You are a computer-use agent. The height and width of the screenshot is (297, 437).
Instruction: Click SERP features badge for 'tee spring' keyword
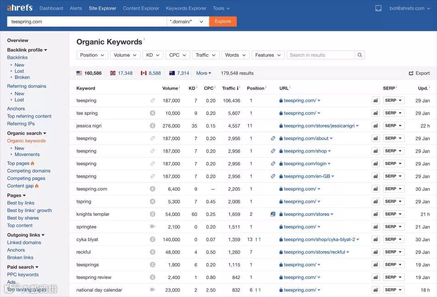pyautogui.click(x=152, y=113)
